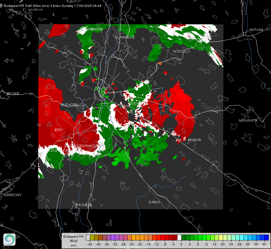Click the ÉRD city label
This screenshot has width=271, height=249.
pyautogui.click(x=58, y=130)
